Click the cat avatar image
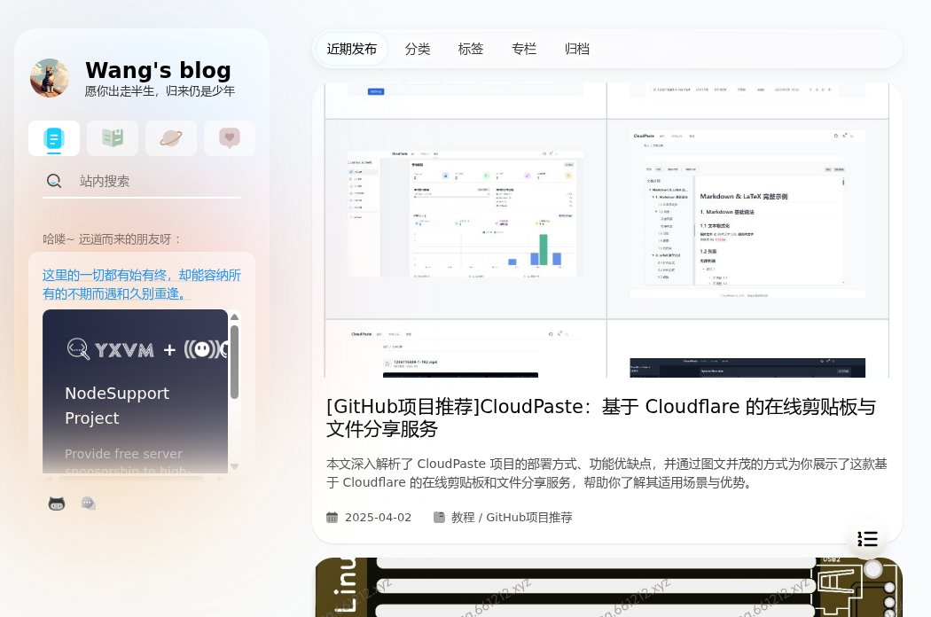This screenshot has height=617, width=931. tap(50, 78)
